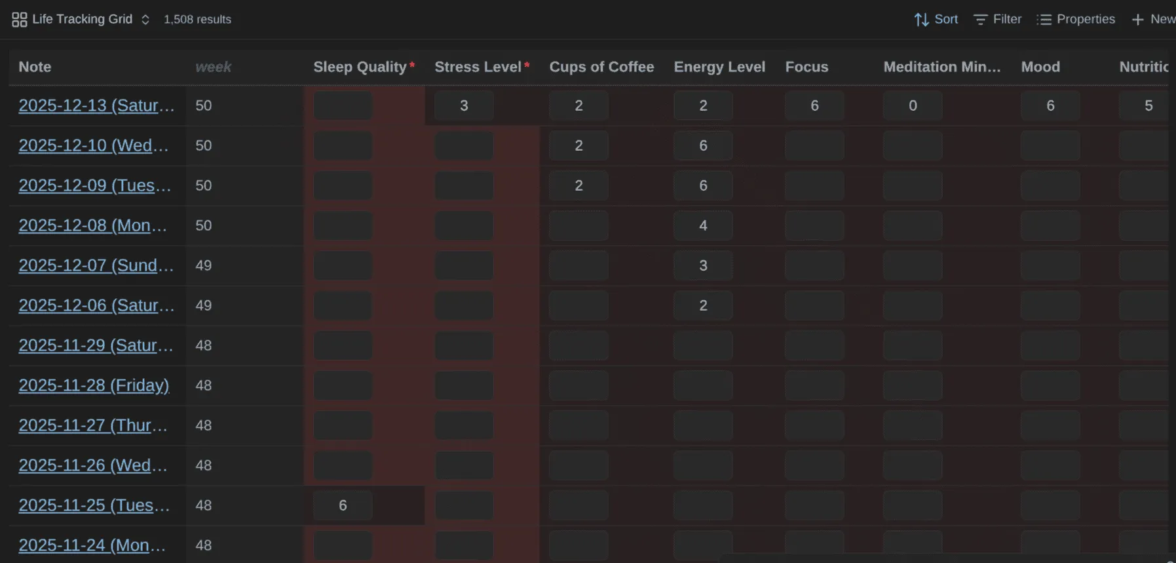Edit empty Stress Level field for 2025-11-28
This screenshot has width=1176, height=563.
tap(464, 385)
